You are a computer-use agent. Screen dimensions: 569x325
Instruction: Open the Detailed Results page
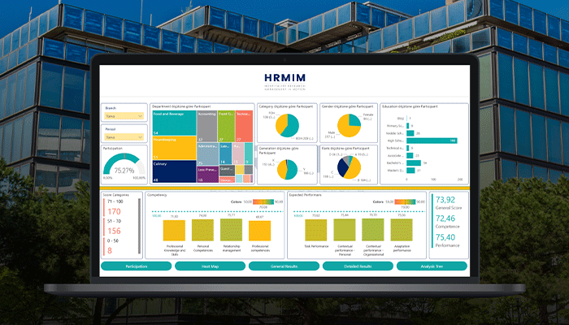pos(358,266)
